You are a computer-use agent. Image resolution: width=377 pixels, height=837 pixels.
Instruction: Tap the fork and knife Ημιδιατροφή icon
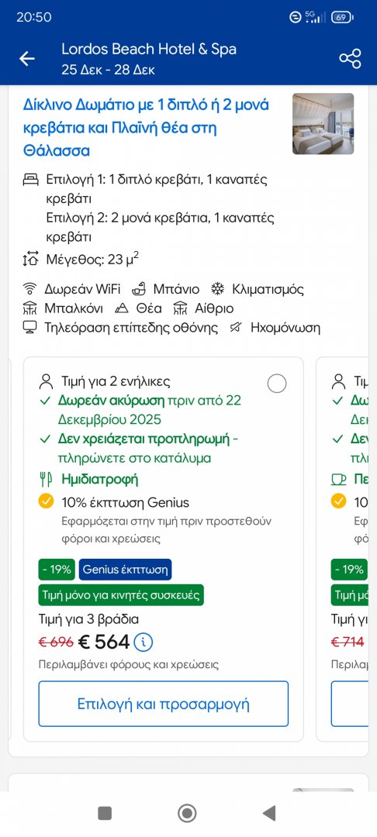(x=47, y=480)
